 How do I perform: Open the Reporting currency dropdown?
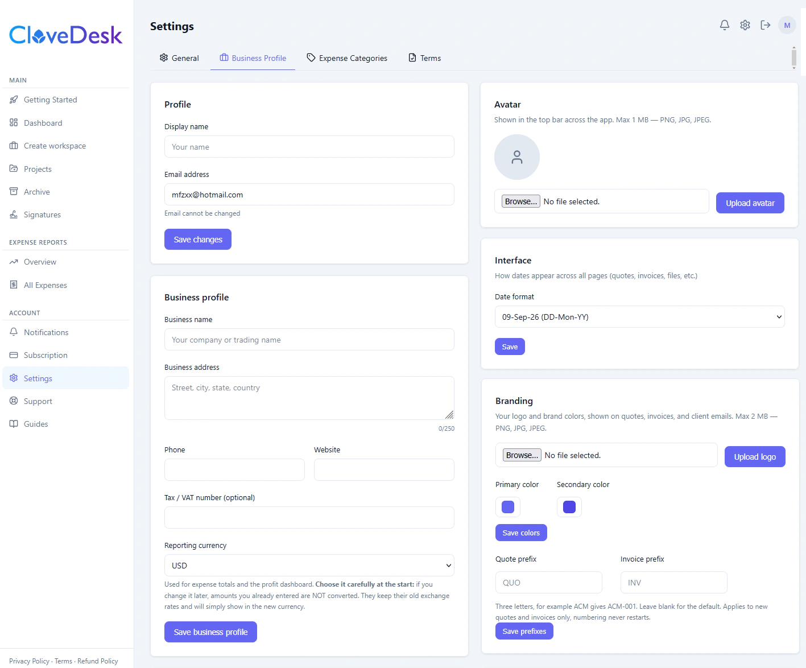click(309, 566)
